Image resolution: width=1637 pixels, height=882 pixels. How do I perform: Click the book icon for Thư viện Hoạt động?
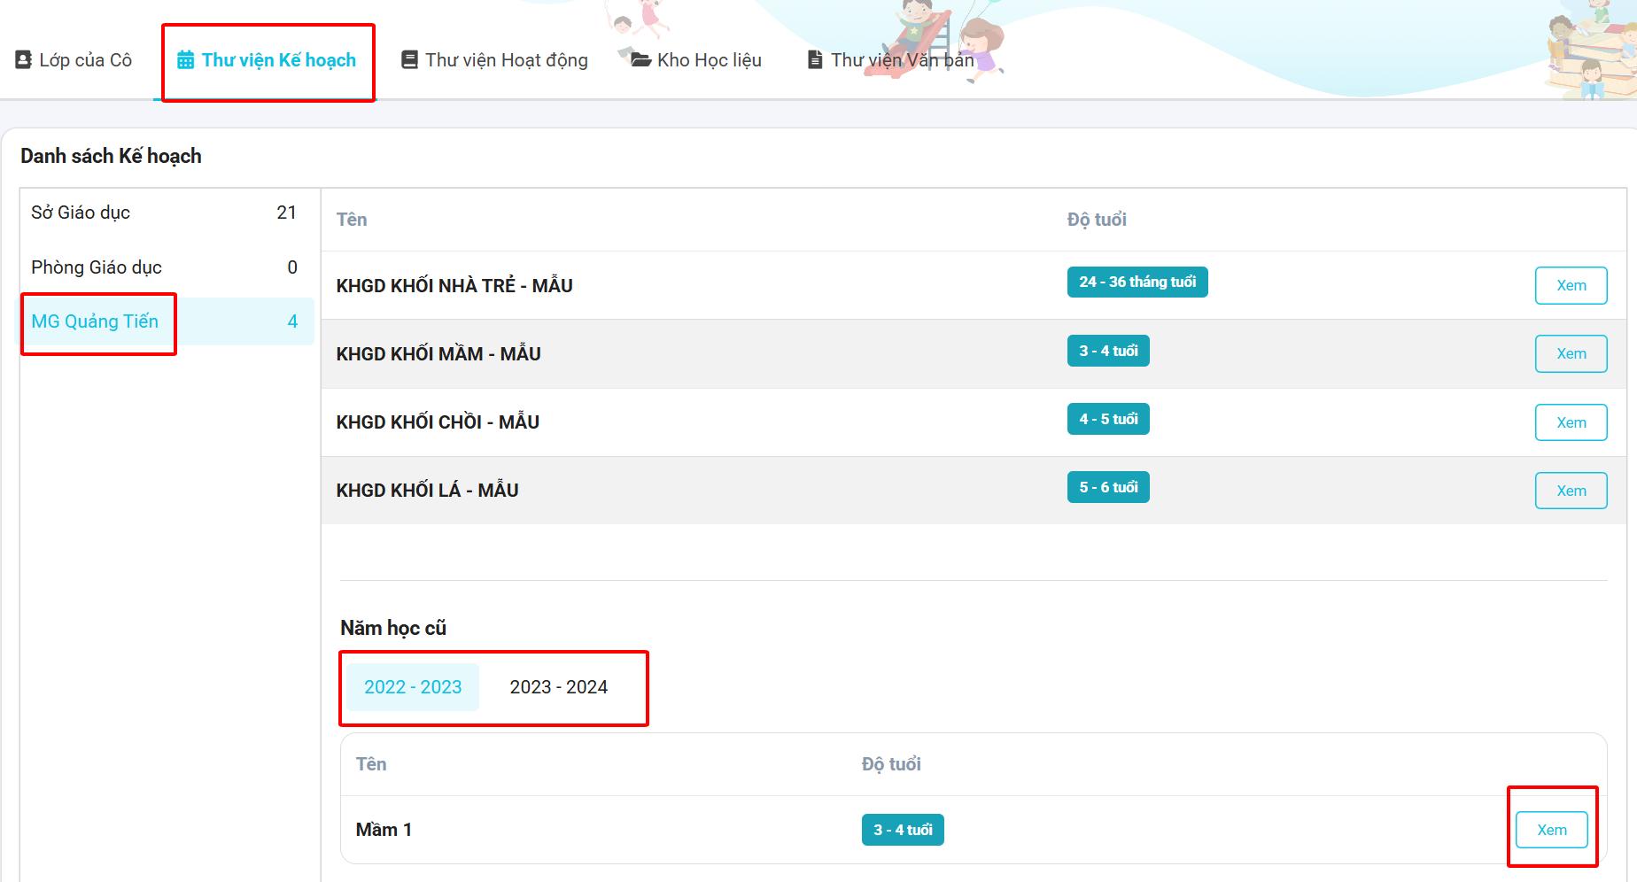click(409, 60)
